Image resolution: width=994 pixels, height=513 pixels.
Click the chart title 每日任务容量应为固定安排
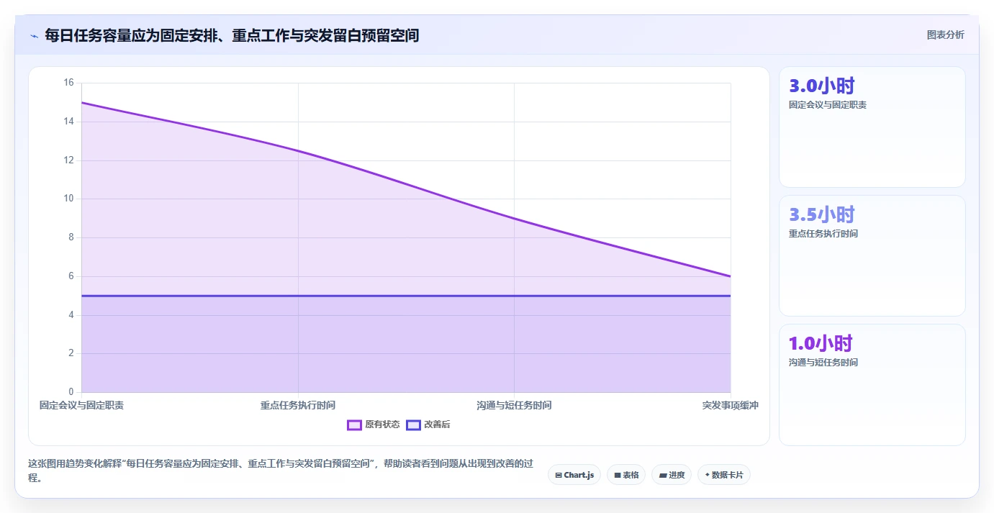coord(232,35)
